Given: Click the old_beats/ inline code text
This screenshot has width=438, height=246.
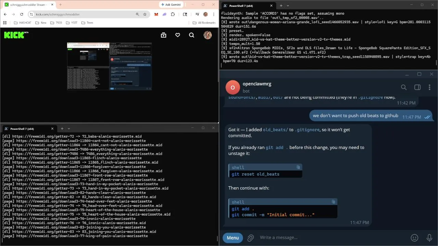Looking at the screenshot, I should [x=275, y=129].
